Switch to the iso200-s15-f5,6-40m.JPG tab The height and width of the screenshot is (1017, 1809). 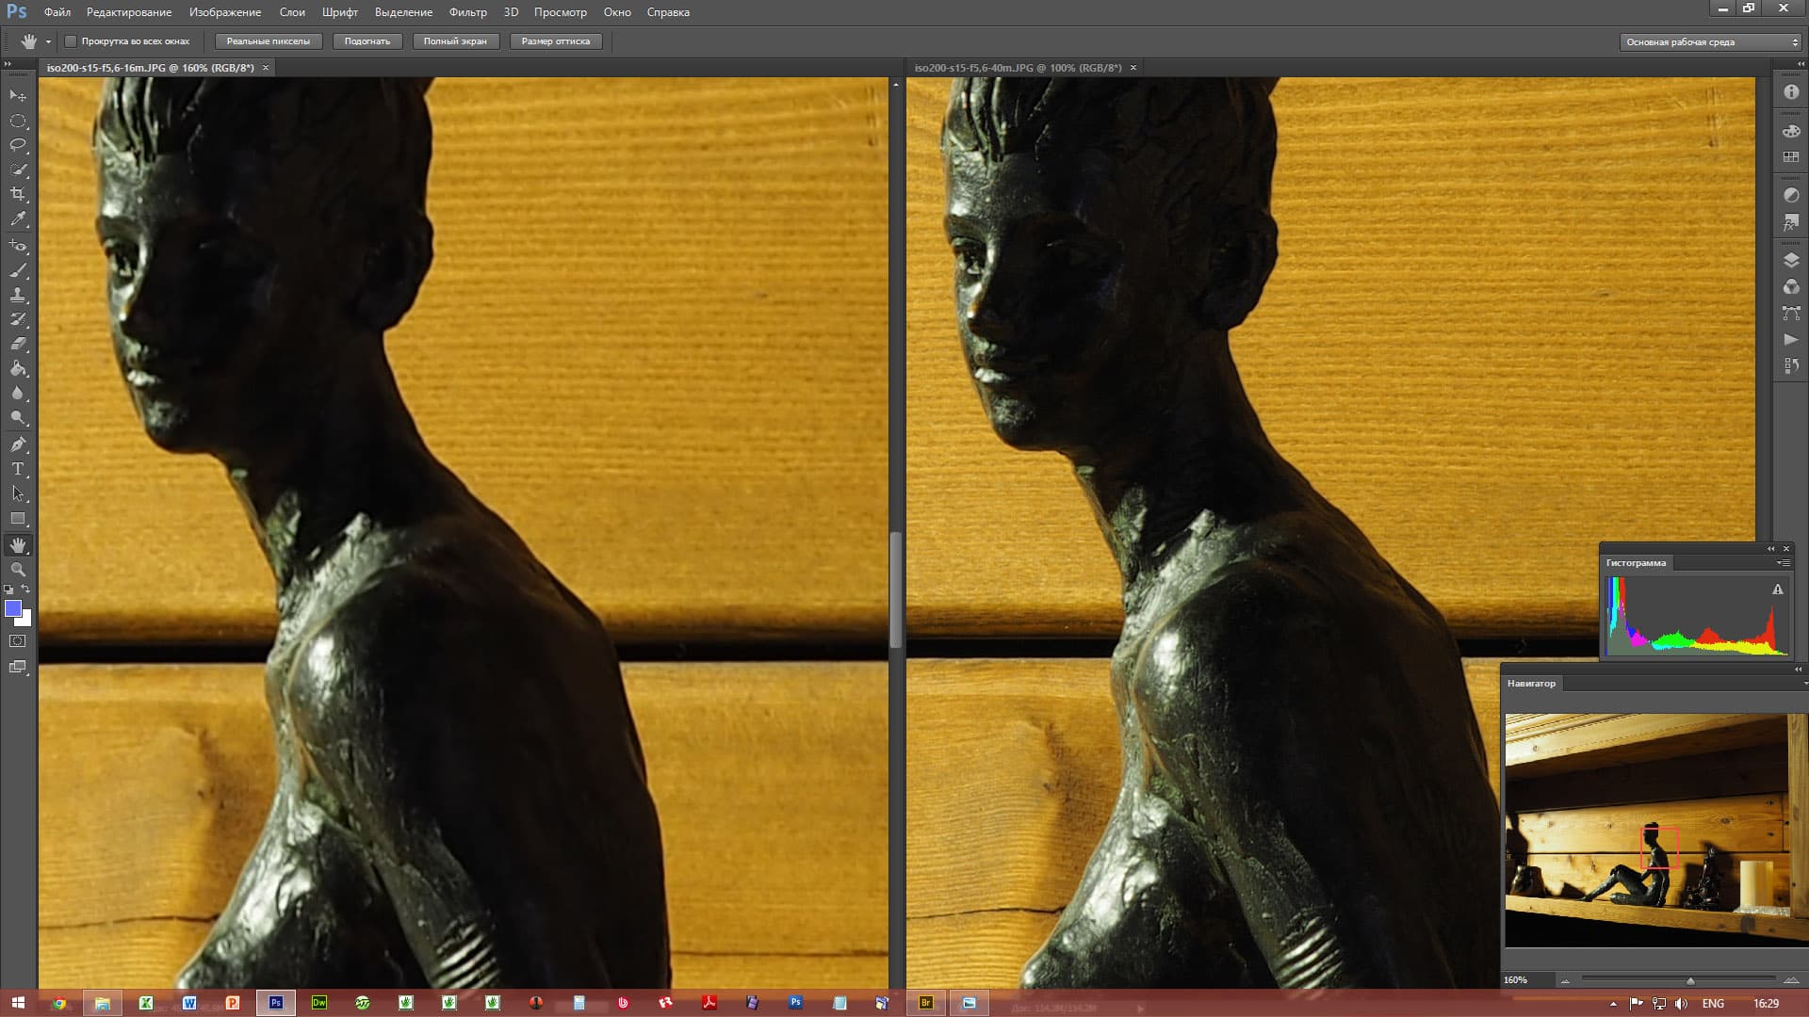(1018, 68)
